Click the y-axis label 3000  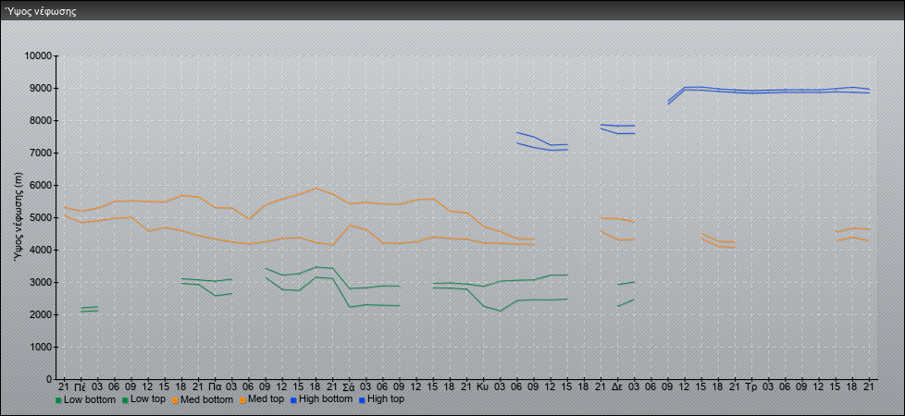[41, 282]
